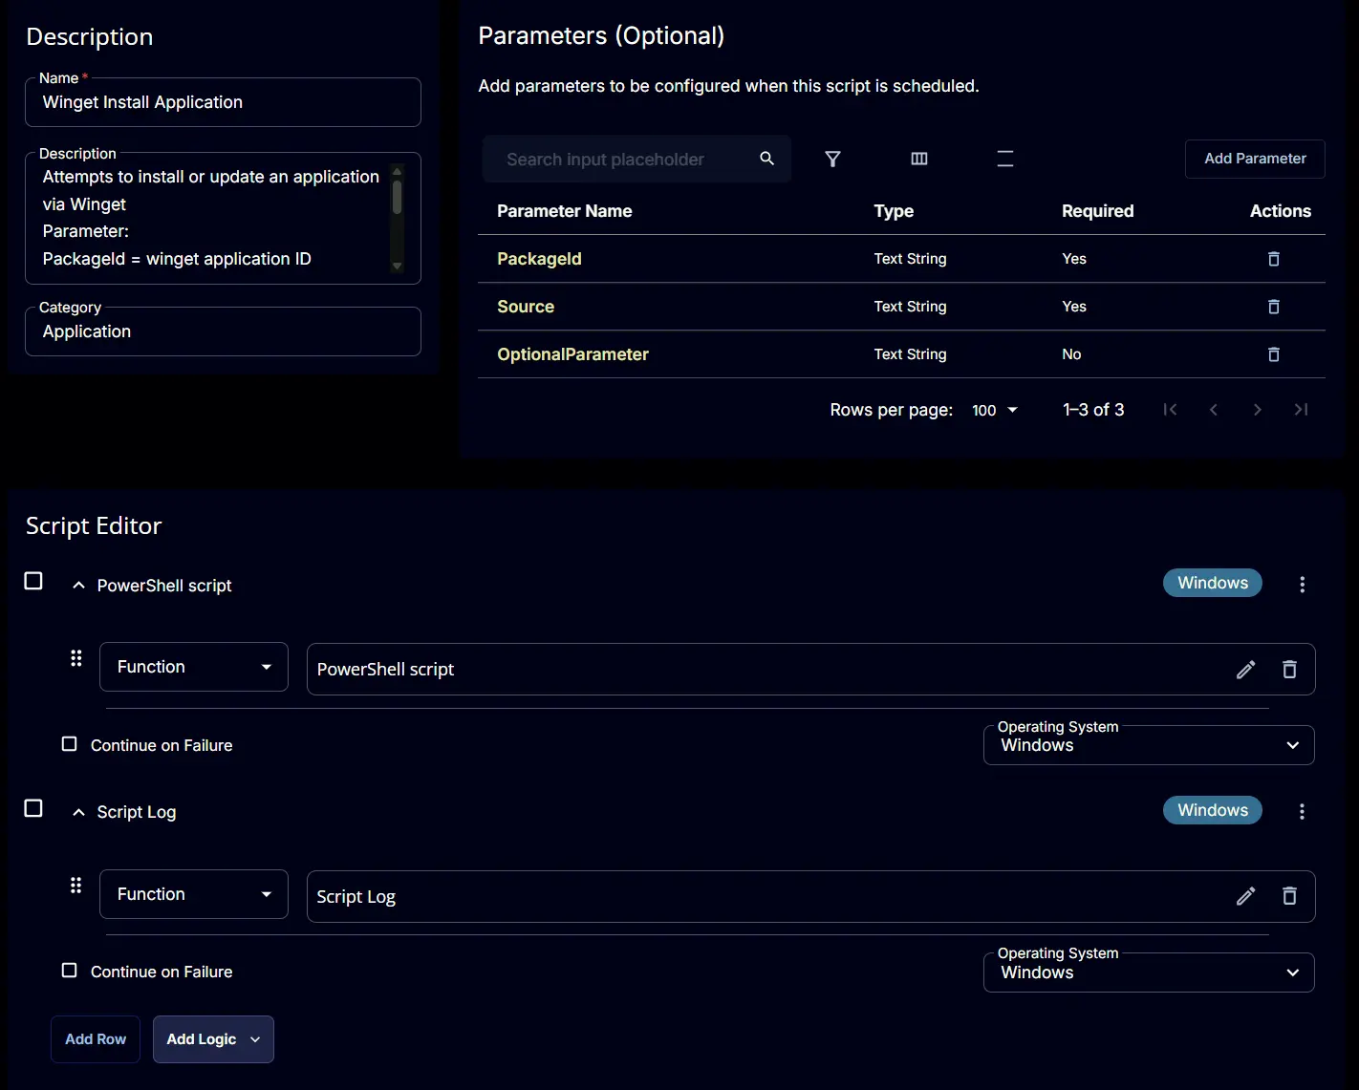Enable Continue on Failure for PowerShell script
Image resolution: width=1359 pixels, height=1090 pixels.
click(x=69, y=744)
